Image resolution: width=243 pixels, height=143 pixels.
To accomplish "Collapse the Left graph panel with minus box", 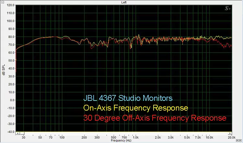I will click(3, 2).
